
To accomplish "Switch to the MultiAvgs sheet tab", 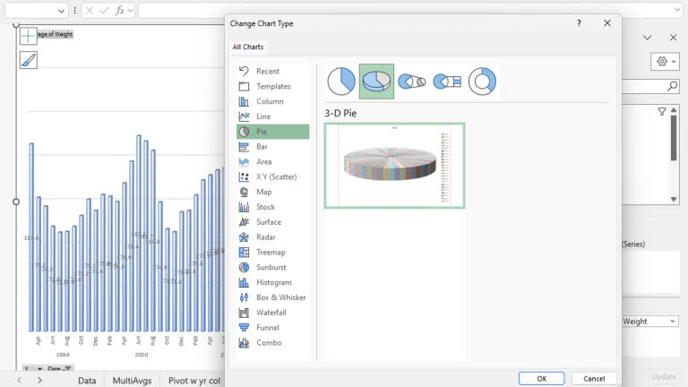I will pyautogui.click(x=132, y=380).
